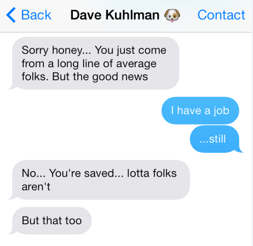Click the tail of the 'You're saved' bubble
This screenshot has height=246, width=253.
coord(11,197)
